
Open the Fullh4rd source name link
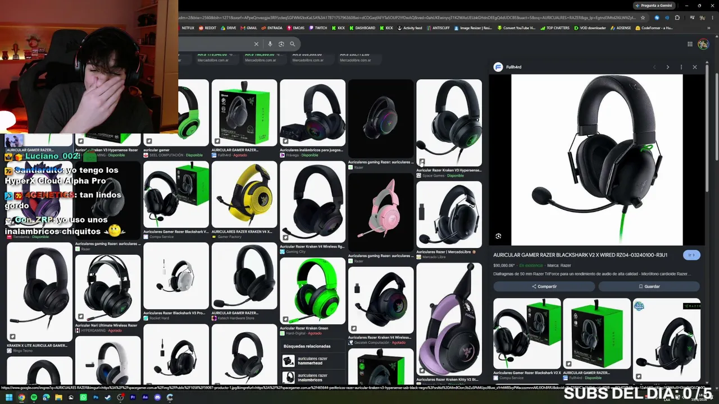(513, 67)
